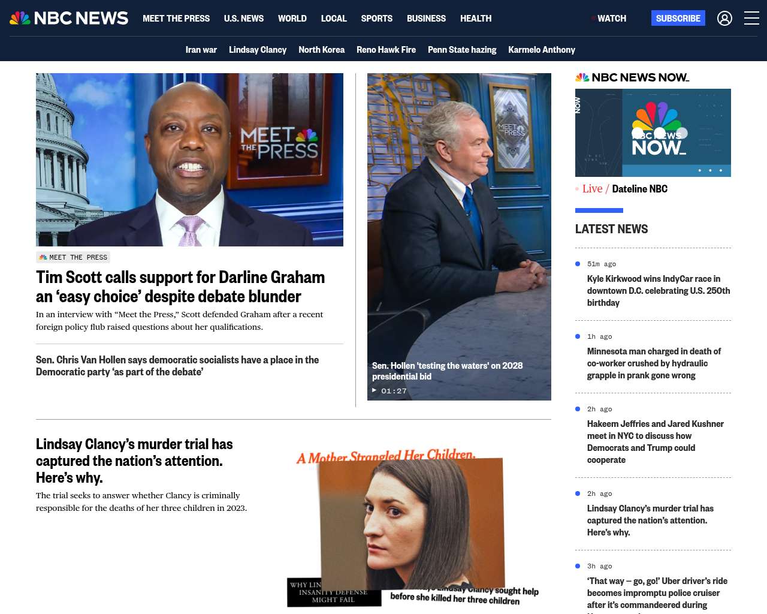This screenshot has width=767, height=614.
Task: Open U.S. News section
Action: pos(244,19)
